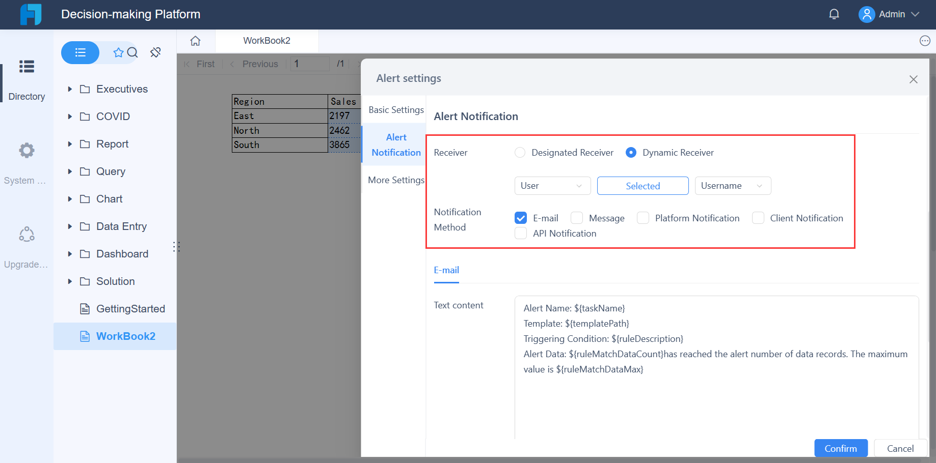Enable the Platform Notification checkbox
The width and height of the screenshot is (936, 463).
click(x=643, y=218)
